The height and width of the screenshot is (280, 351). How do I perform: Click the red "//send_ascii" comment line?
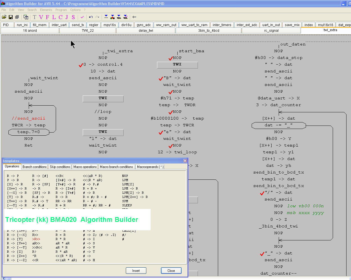point(28,118)
